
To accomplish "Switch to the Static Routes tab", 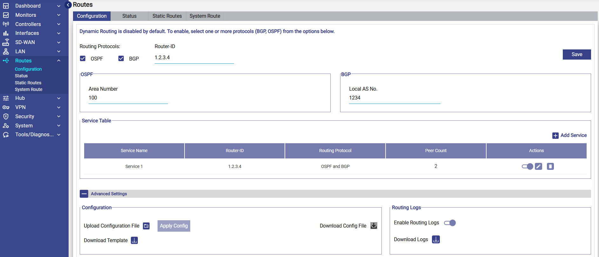I will (x=167, y=16).
